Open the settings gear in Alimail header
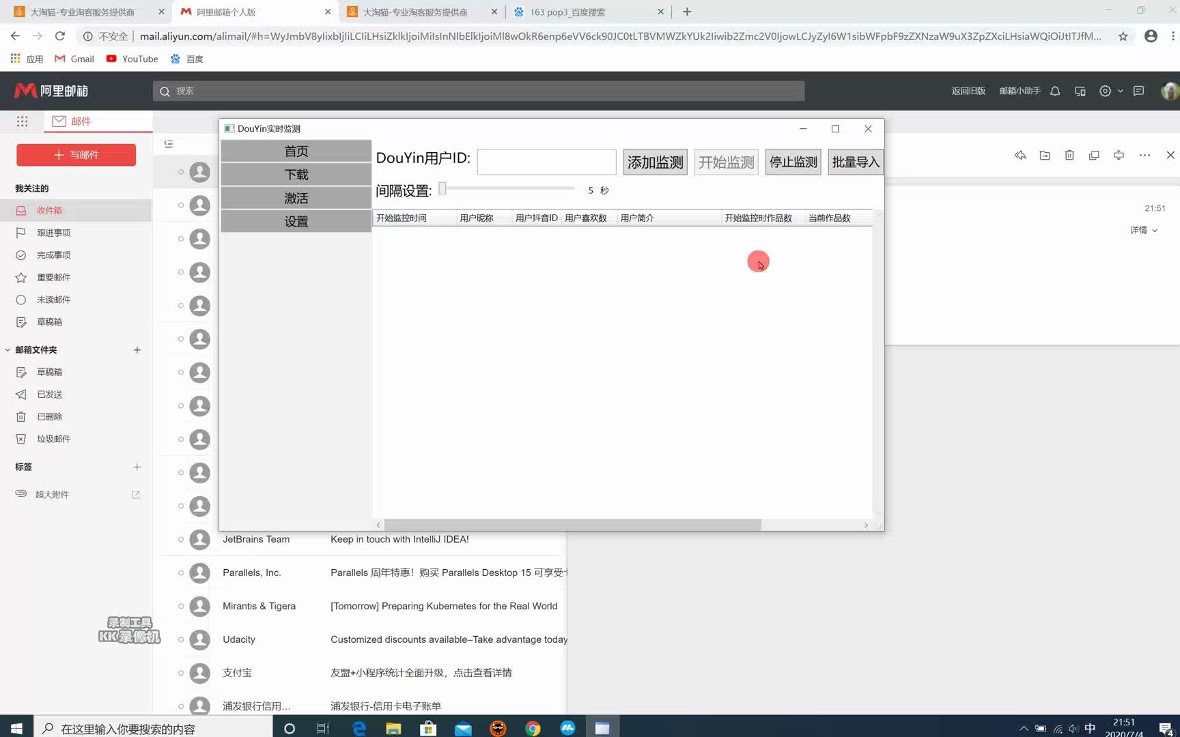The width and height of the screenshot is (1180, 737). click(x=1105, y=91)
